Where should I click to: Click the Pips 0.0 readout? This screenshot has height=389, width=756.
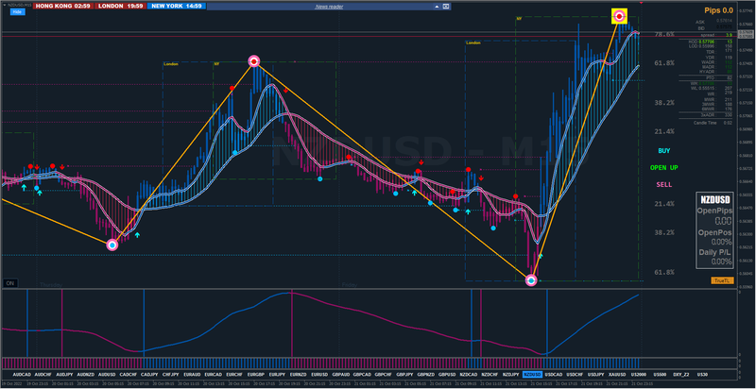(x=718, y=10)
